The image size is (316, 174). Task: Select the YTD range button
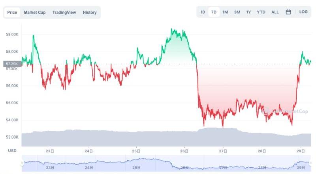tap(261, 12)
